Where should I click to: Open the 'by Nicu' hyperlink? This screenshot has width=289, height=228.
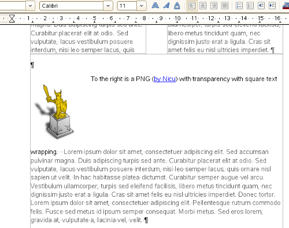click(x=165, y=79)
